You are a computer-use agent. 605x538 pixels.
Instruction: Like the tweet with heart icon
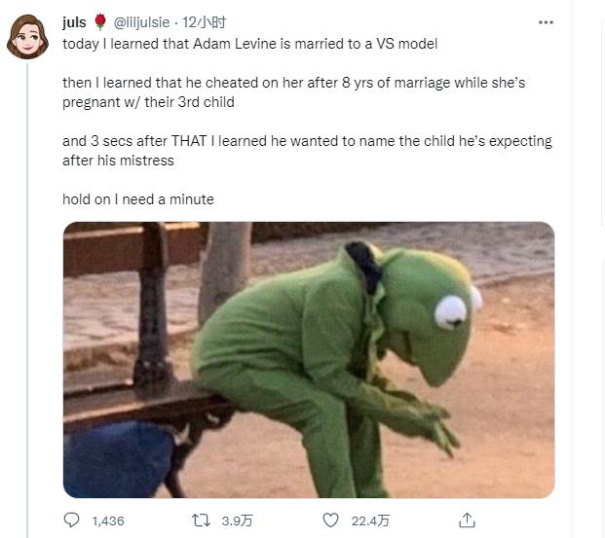[x=330, y=520]
